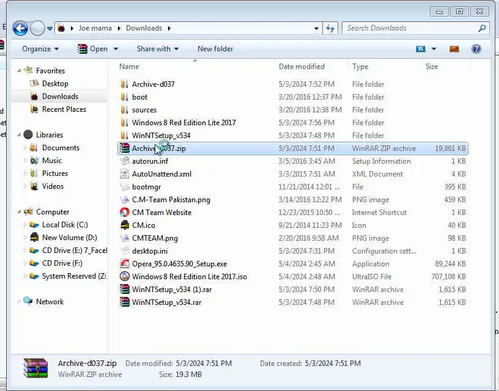Collapse the Computer group

click(x=19, y=212)
